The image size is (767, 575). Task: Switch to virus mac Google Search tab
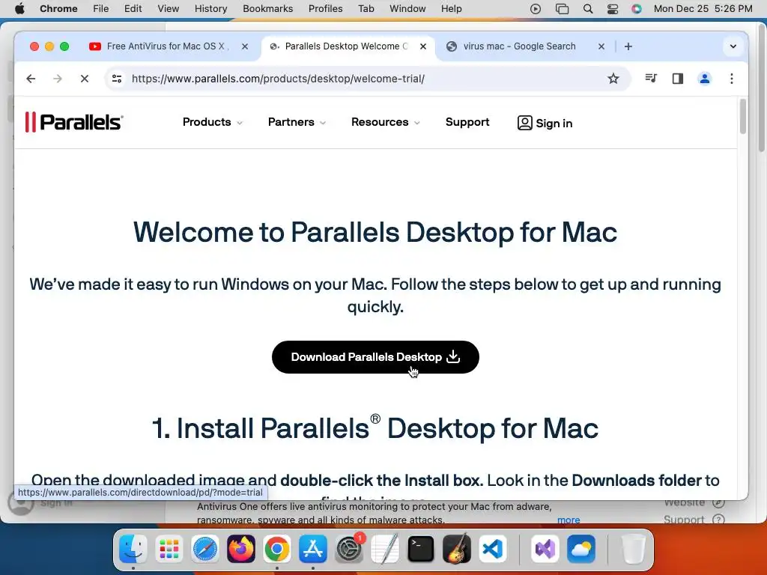tap(518, 46)
